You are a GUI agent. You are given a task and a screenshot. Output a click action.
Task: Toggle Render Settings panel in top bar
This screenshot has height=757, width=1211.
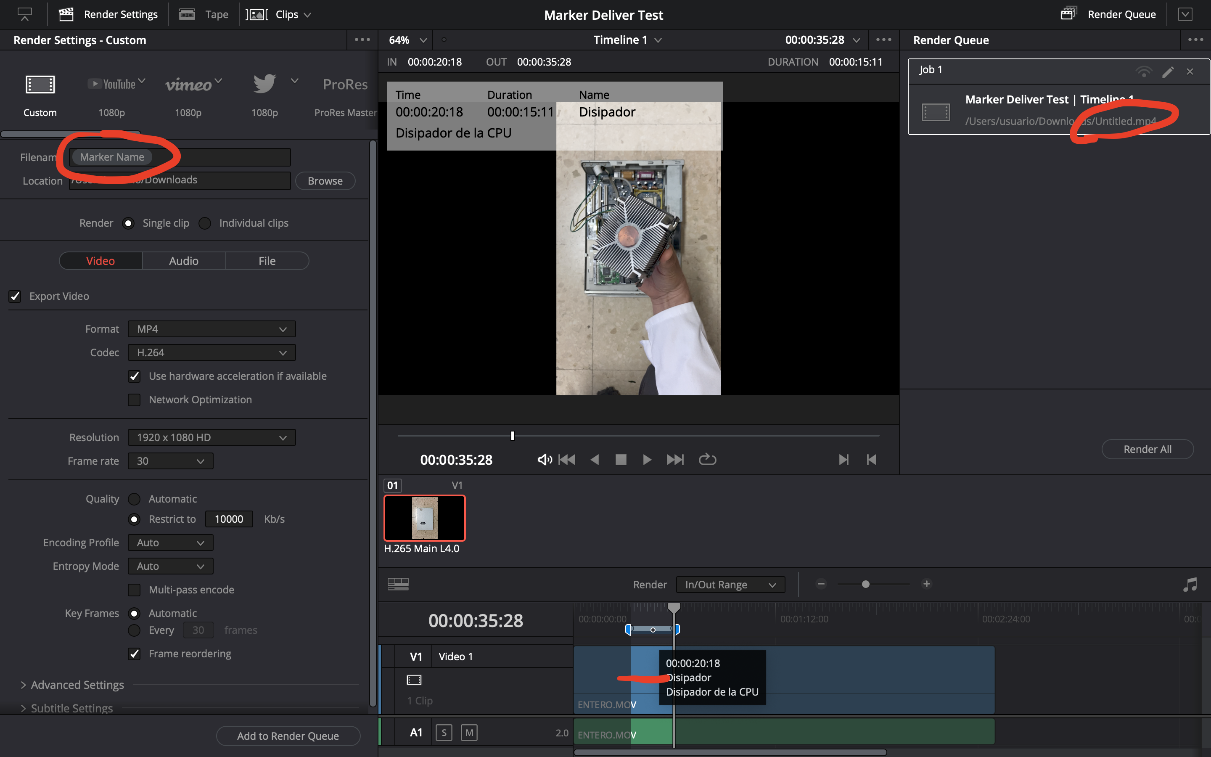[108, 15]
